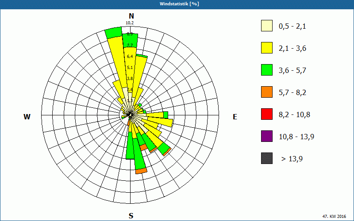Click the legend label '3,6 - 5,7'

[x=292, y=71]
